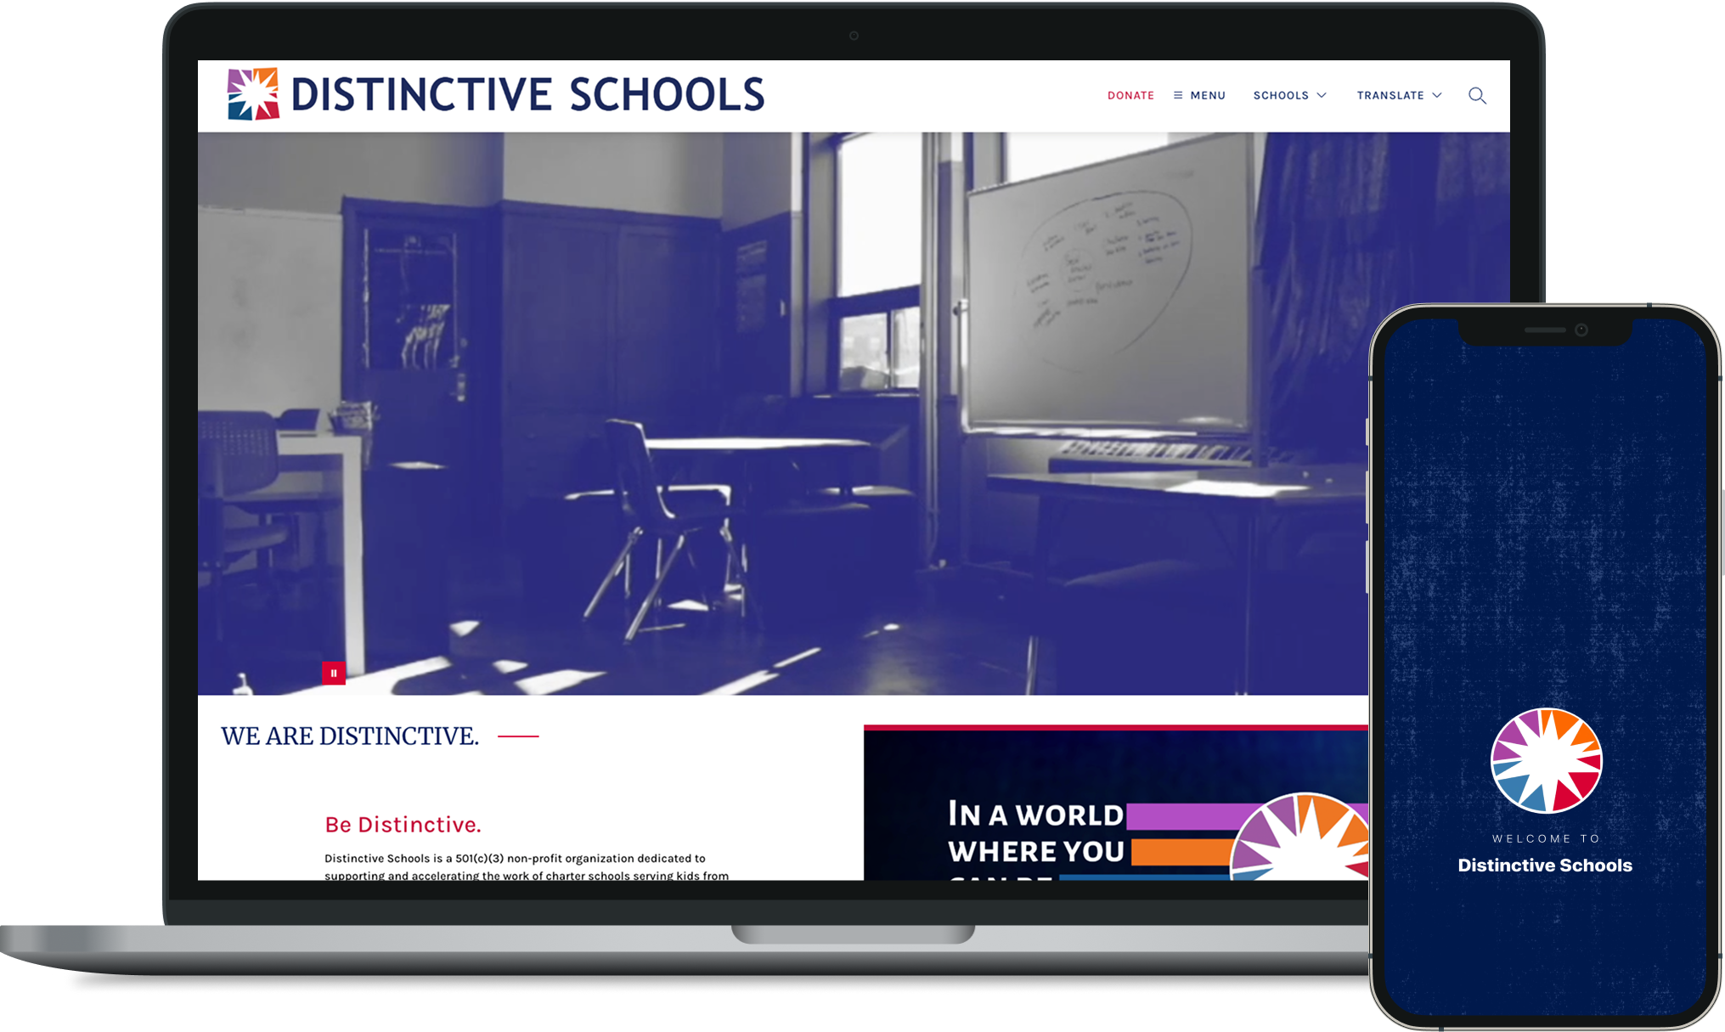Open the 'In a world where you' video thumbnail

[1115, 804]
